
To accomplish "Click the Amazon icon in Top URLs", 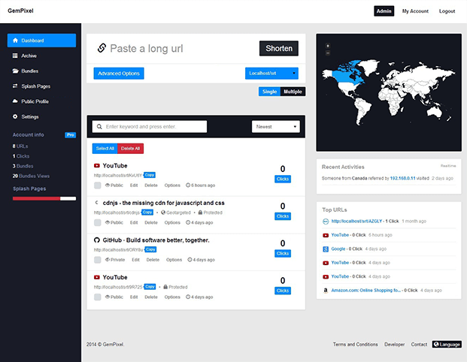I will [x=325, y=289].
